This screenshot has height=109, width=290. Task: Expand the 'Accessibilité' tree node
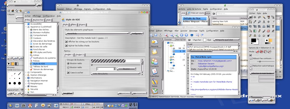[x=26, y=24]
